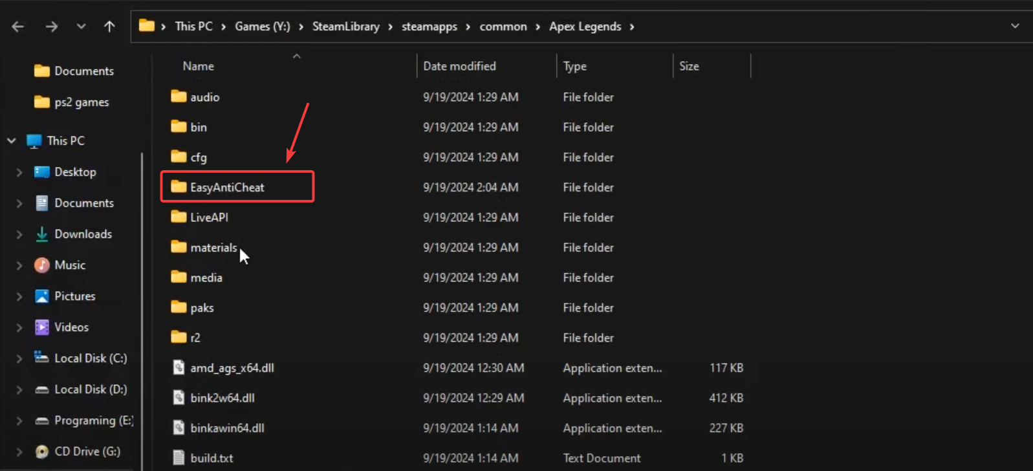Open recent locations chevron in navigation bar
1033x471 pixels.
[81, 27]
